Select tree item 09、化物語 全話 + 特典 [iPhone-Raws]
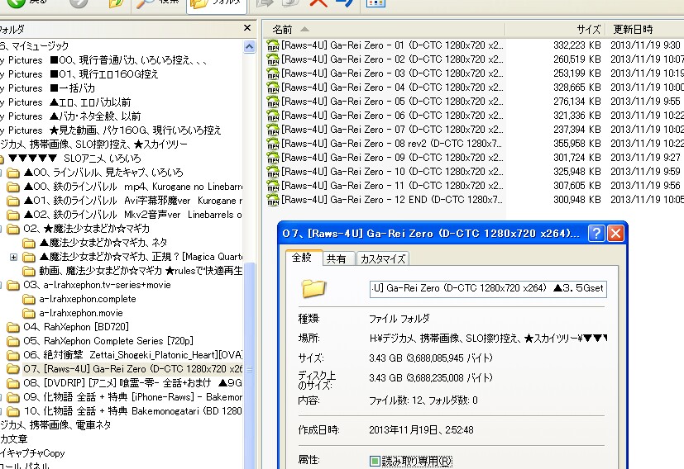Screen dimensions: 684x469 tap(132, 397)
